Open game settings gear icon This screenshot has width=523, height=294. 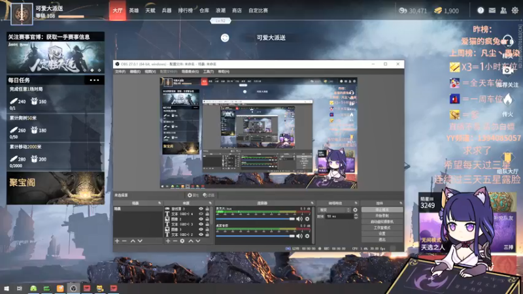click(x=515, y=10)
